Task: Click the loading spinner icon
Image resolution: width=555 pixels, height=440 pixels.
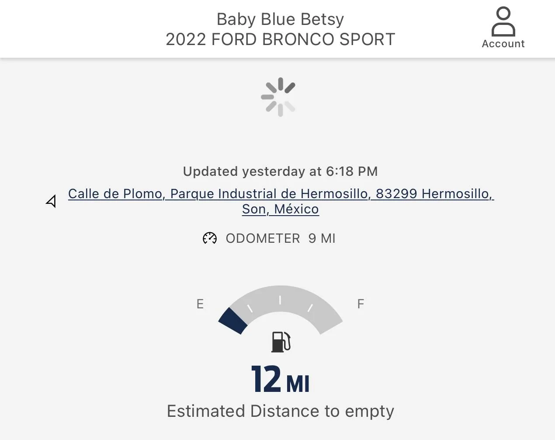Action: 278,97
